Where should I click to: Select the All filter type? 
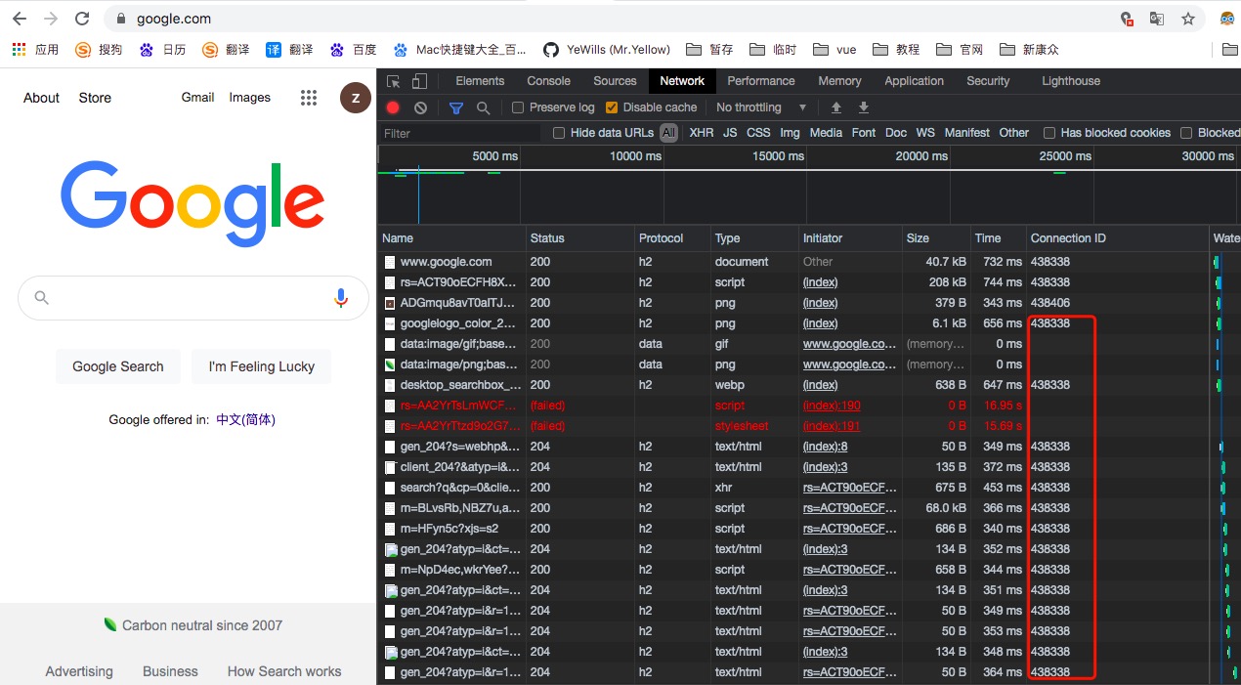click(668, 133)
